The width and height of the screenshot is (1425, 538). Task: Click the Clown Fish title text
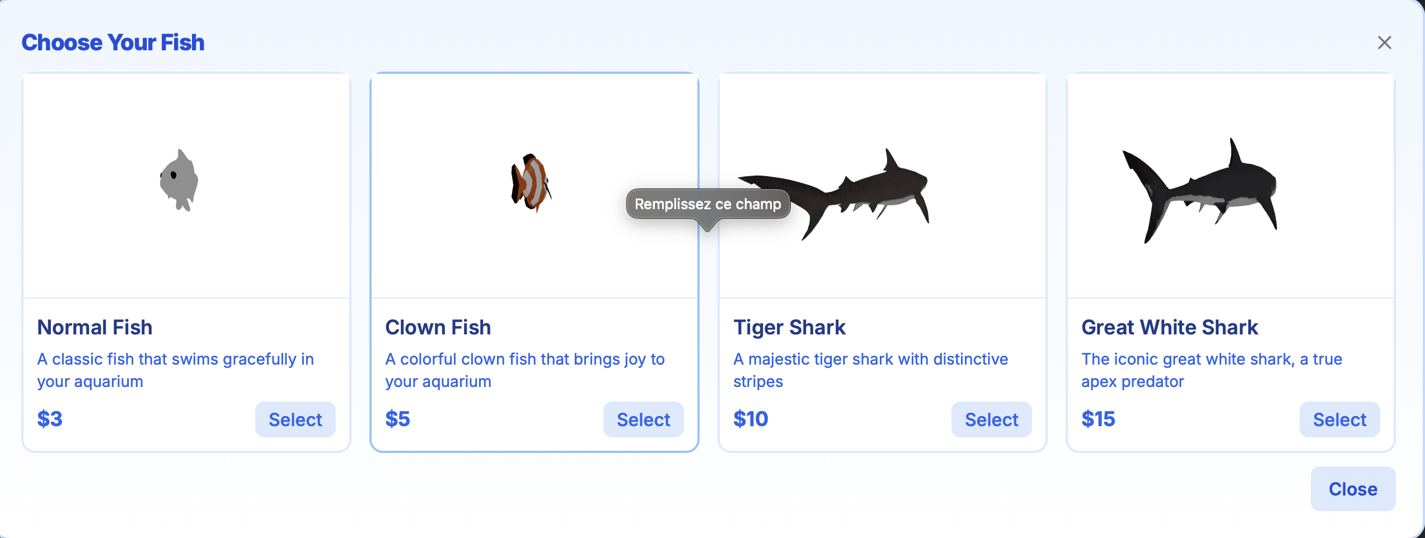[x=438, y=327]
